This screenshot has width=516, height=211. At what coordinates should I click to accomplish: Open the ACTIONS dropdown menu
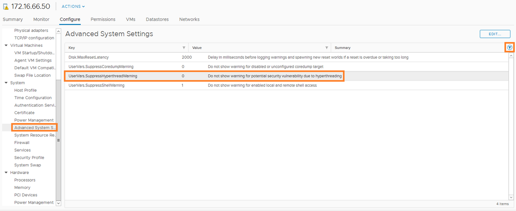click(73, 7)
